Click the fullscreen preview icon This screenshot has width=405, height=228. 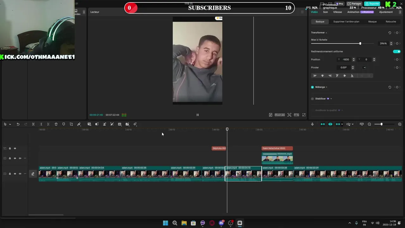pyautogui.click(x=304, y=115)
